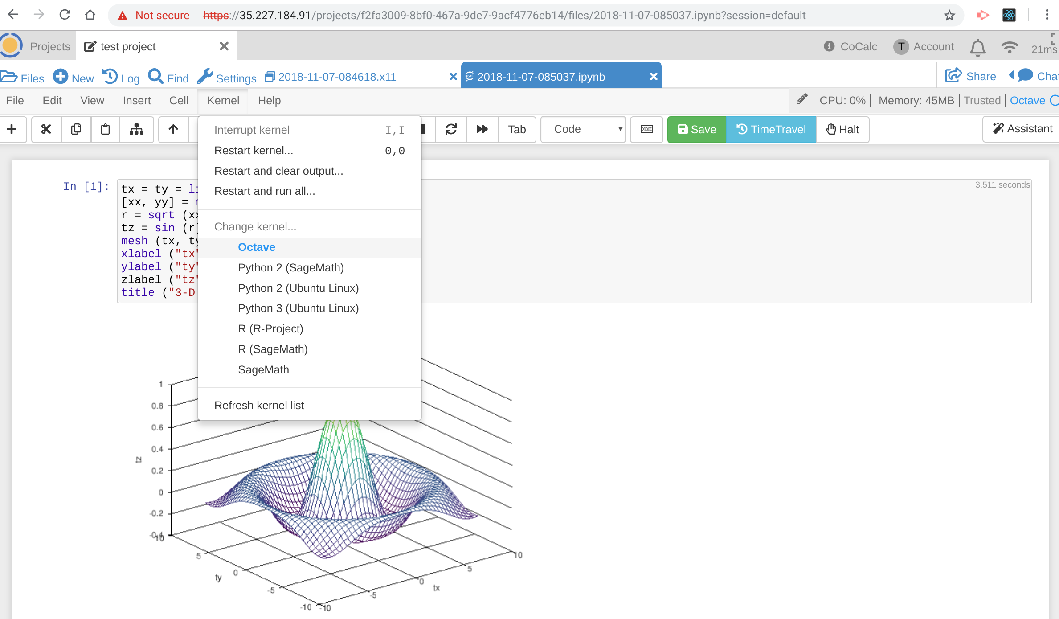Open the keyboard shortcuts icon
This screenshot has height=619, width=1059.
pyautogui.click(x=646, y=129)
